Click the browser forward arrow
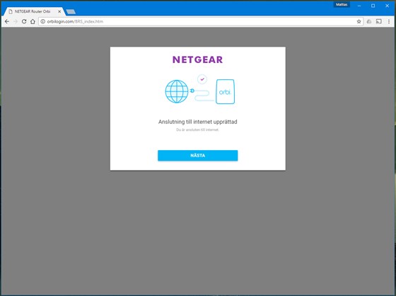Viewport: 396px width, 296px height. coord(16,21)
